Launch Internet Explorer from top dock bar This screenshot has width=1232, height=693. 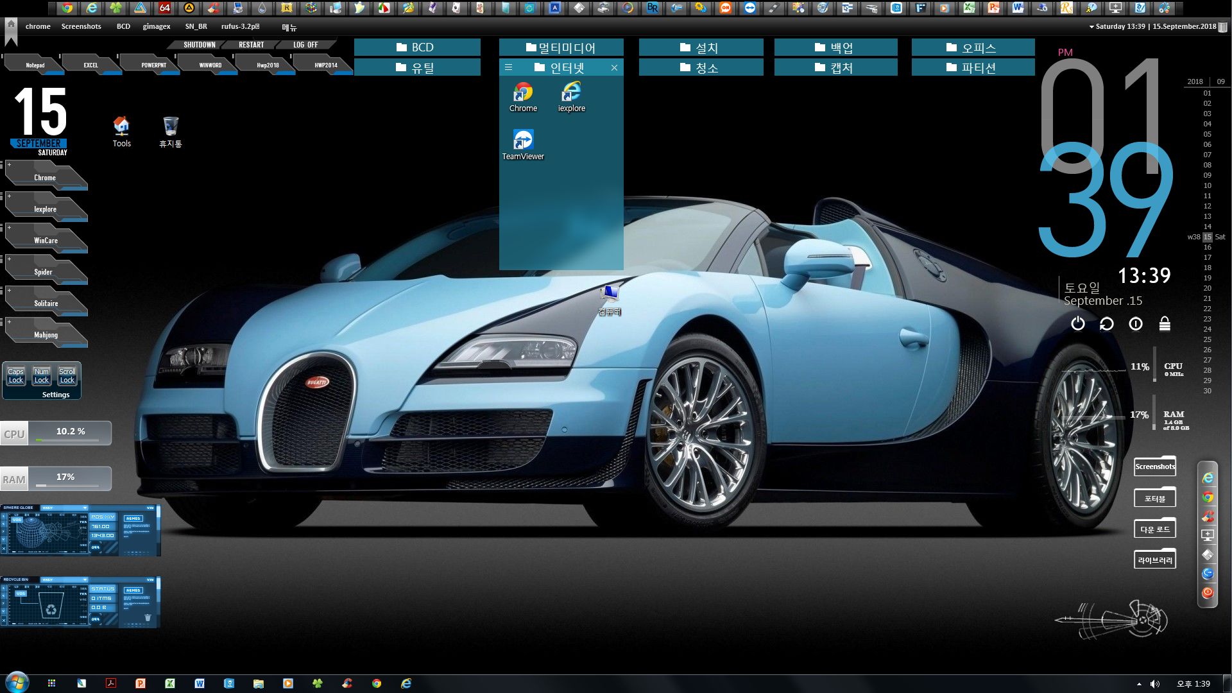pos(92,8)
